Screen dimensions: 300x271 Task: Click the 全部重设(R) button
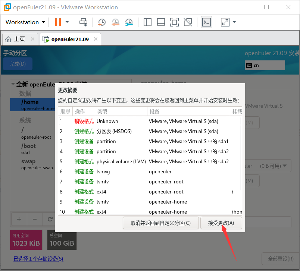point(281,259)
